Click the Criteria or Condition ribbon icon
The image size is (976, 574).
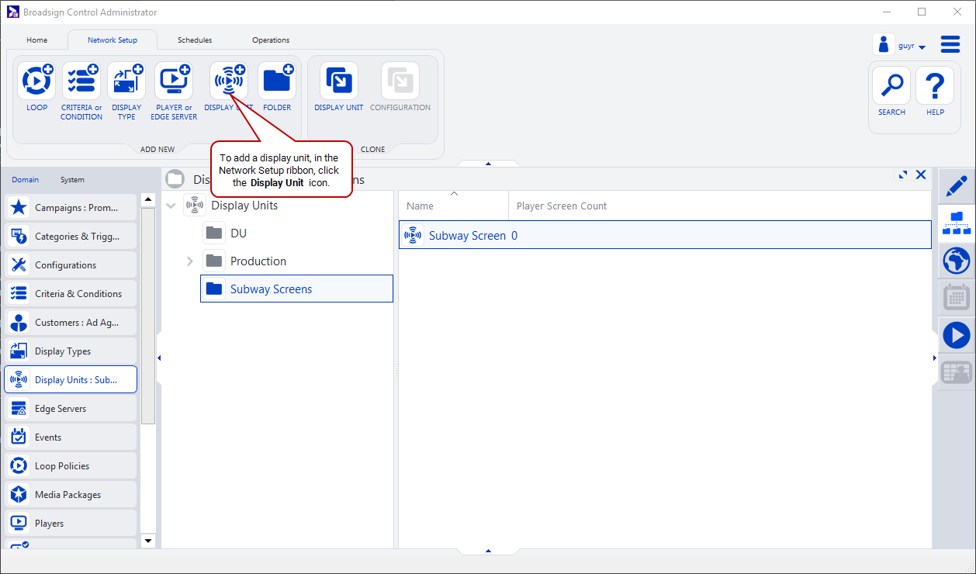point(81,81)
